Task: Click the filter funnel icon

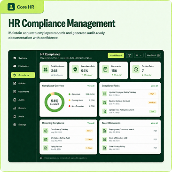Action: (129, 55)
